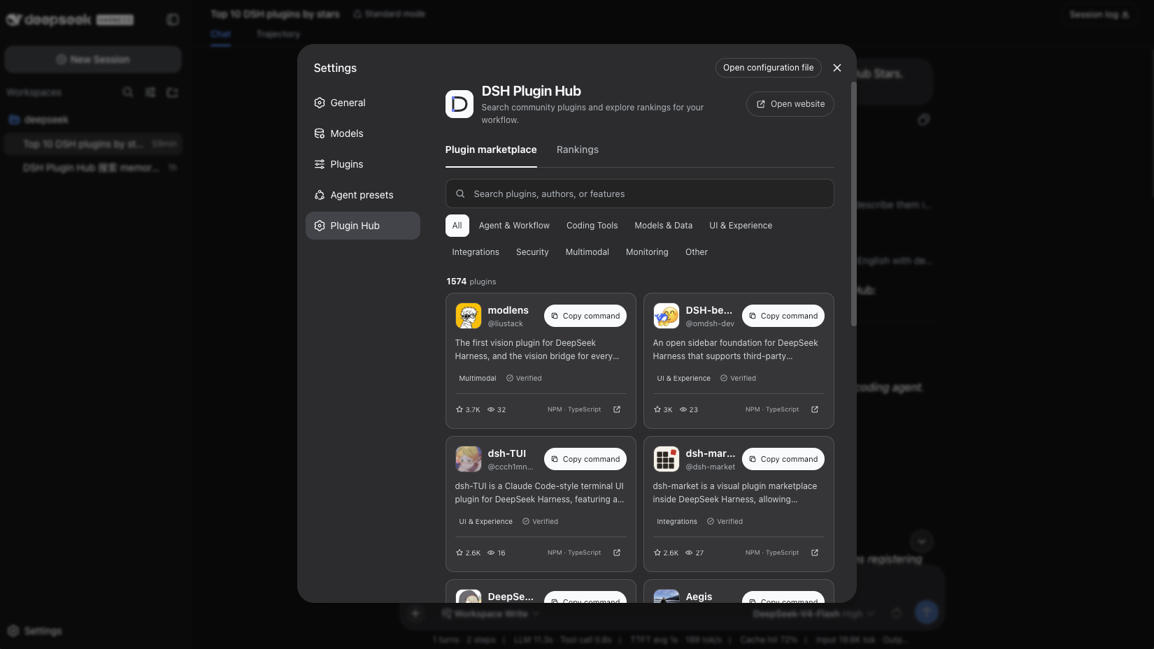Filter by Models & Data category
Viewport: 1154px width, 649px height.
[x=663, y=226]
